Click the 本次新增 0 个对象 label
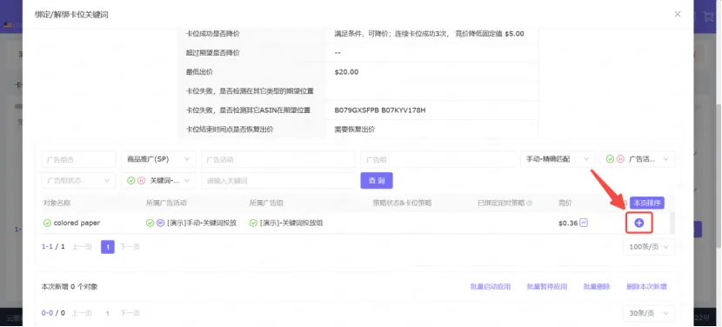The image size is (722, 327). coord(70,286)
